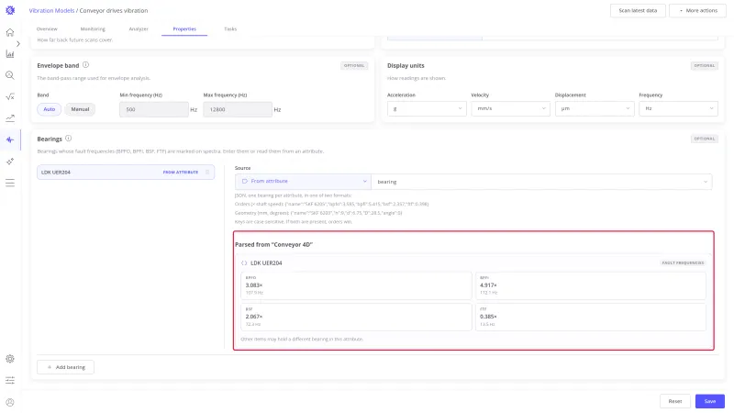
Task: Switch to the Monitoring tab
Action: (93, 29)
